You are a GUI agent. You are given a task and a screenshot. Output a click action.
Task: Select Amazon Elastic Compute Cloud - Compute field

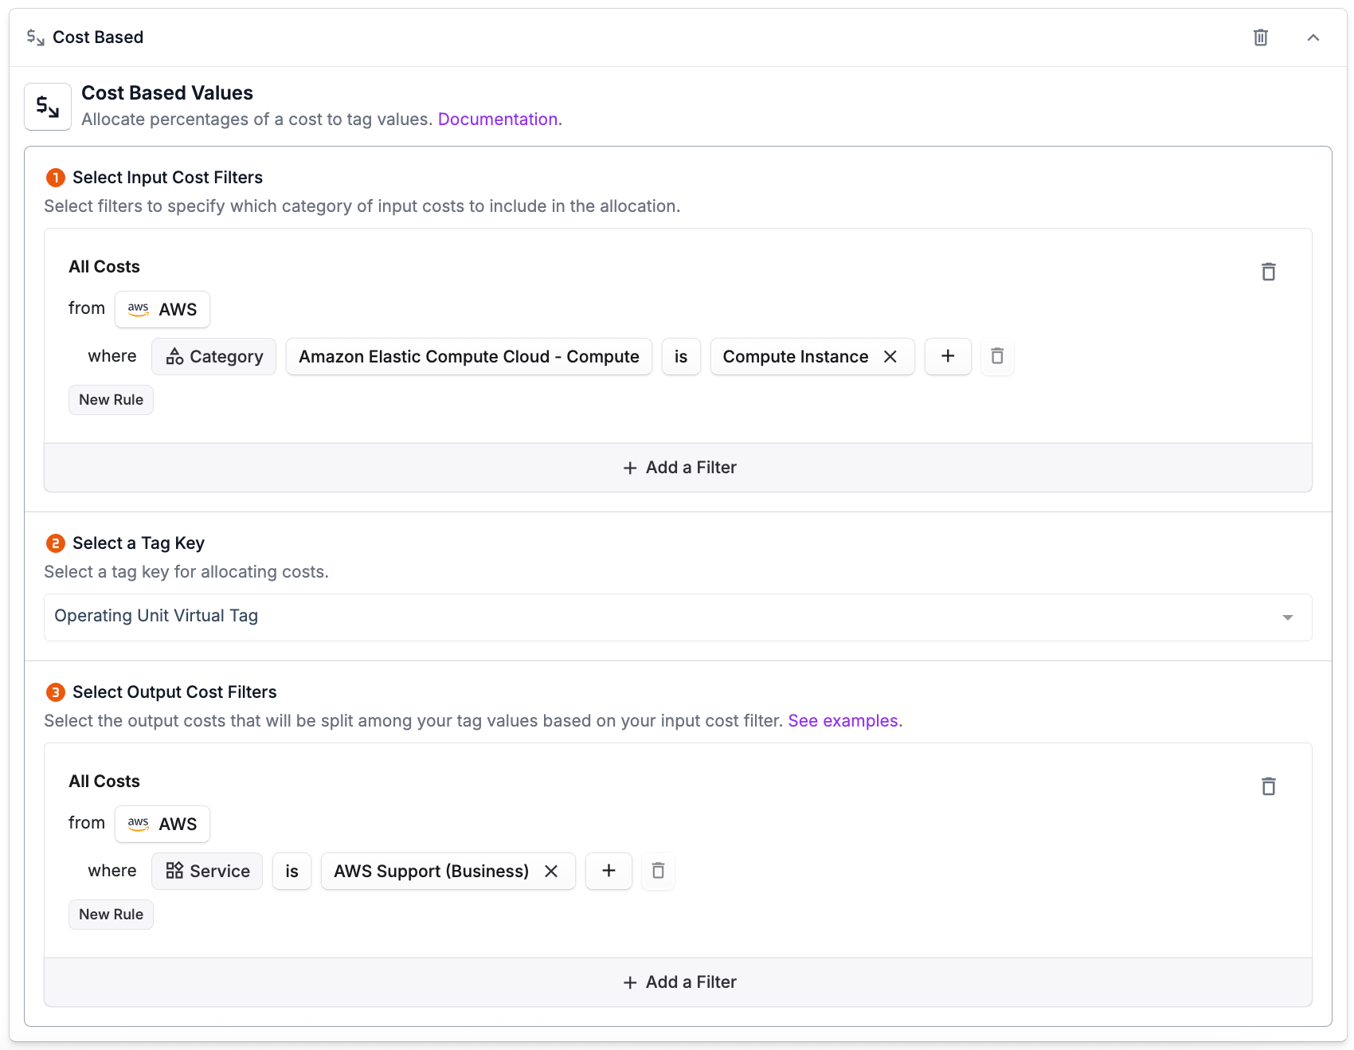tap(468, 357)
